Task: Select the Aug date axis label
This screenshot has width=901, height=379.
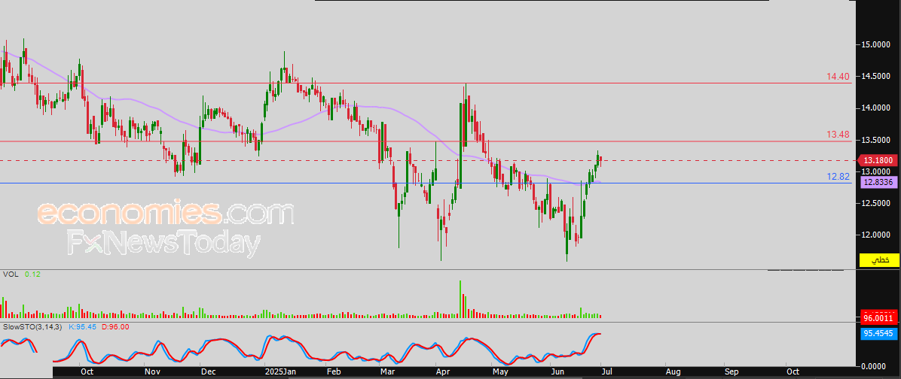Action: [673, 371]
